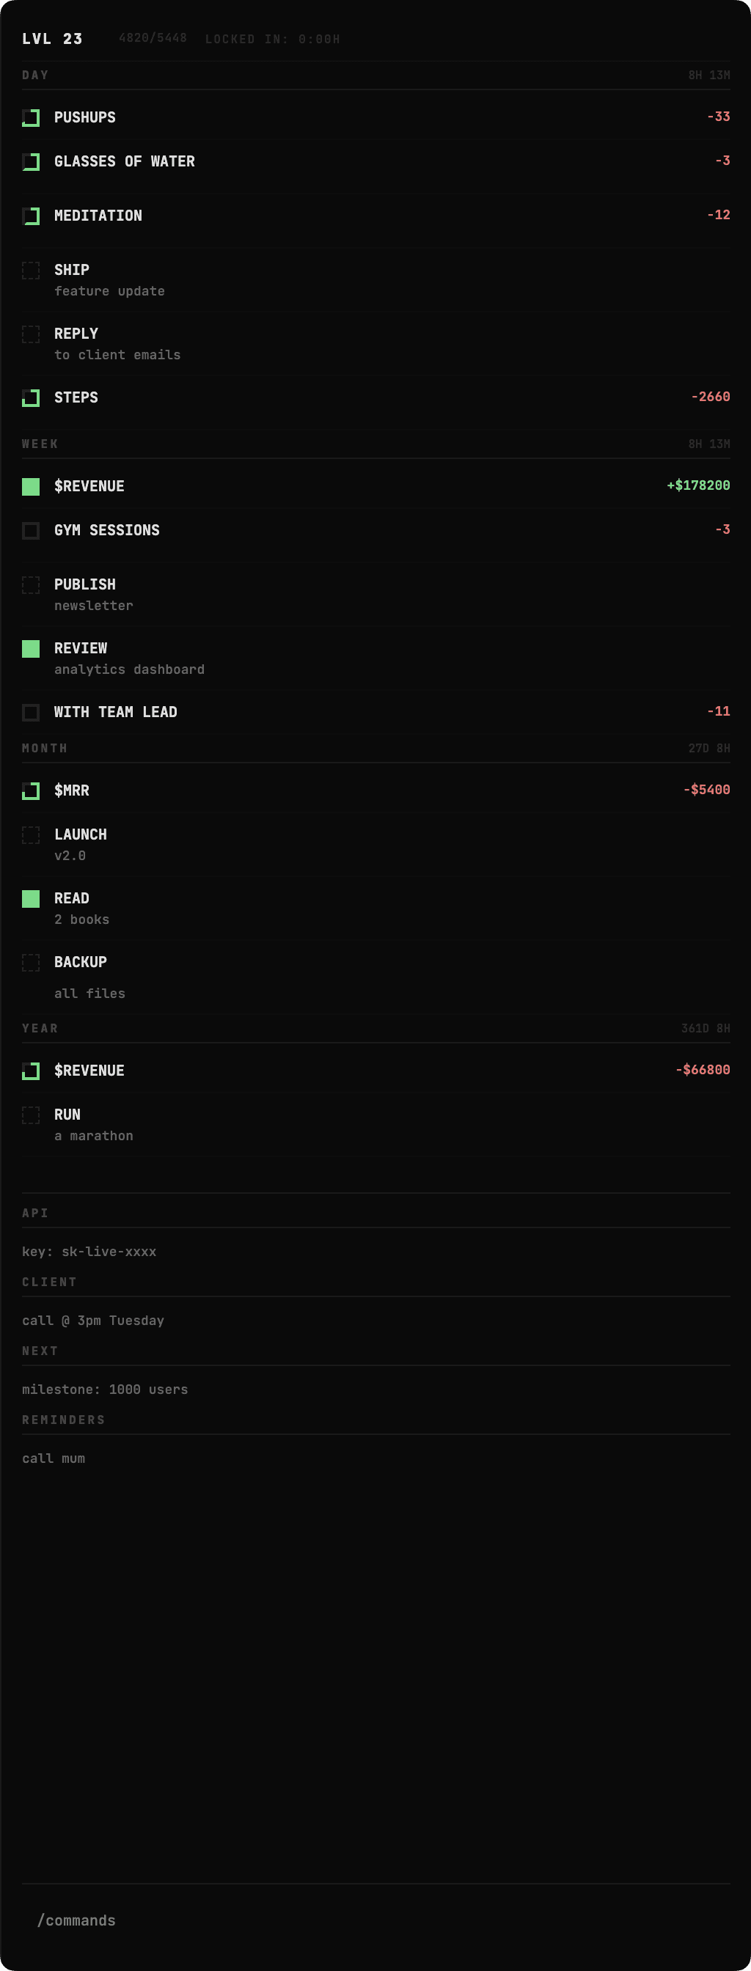Collapse the MONTH section
This screenshot has width=751, height=1971.
point(43,749)
